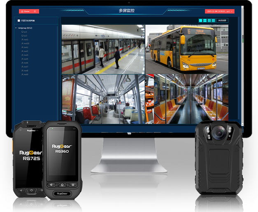Screen dimensions: 258x212
Task: Select the bus interior video feed
Action: point(103,99)
